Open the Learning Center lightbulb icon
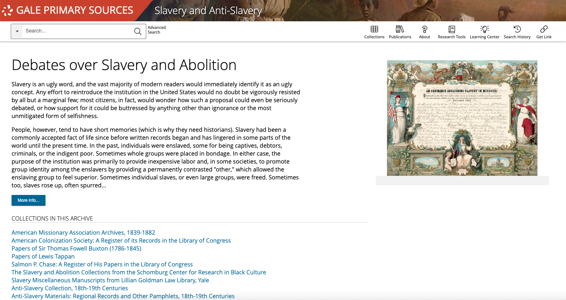The image size is (566, 300). click(484, 29)
